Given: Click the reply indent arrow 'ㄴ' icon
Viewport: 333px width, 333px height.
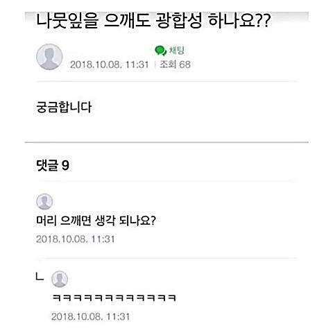Looking at the screenshot, I should 40,277.
